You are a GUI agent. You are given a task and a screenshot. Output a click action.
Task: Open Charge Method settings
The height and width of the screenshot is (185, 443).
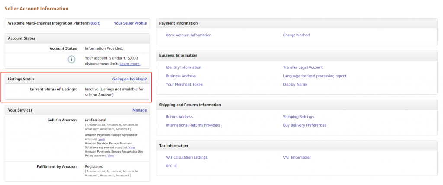(296, 35)
